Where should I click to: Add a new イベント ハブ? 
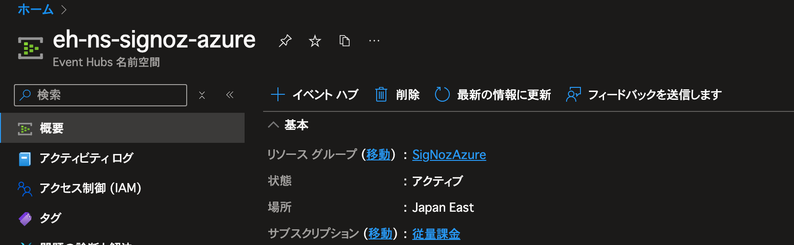(x=315, y=95)
